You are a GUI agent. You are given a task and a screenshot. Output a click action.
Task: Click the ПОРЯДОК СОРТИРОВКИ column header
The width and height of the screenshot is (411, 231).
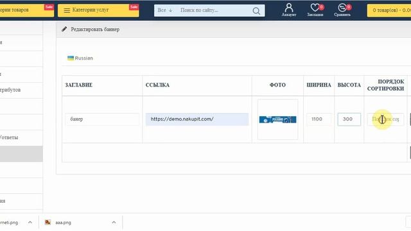point(385,85)
